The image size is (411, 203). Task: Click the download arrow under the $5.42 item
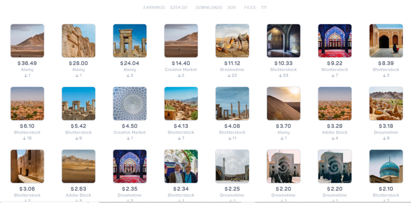76,138
